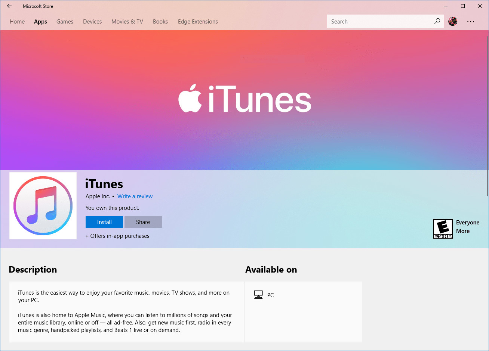Image resolution: width=489 pixels, height=351 pixels.
Task: Maximize the Microsoft Store window
Action: pyautogui.click(x=463, y=6)
